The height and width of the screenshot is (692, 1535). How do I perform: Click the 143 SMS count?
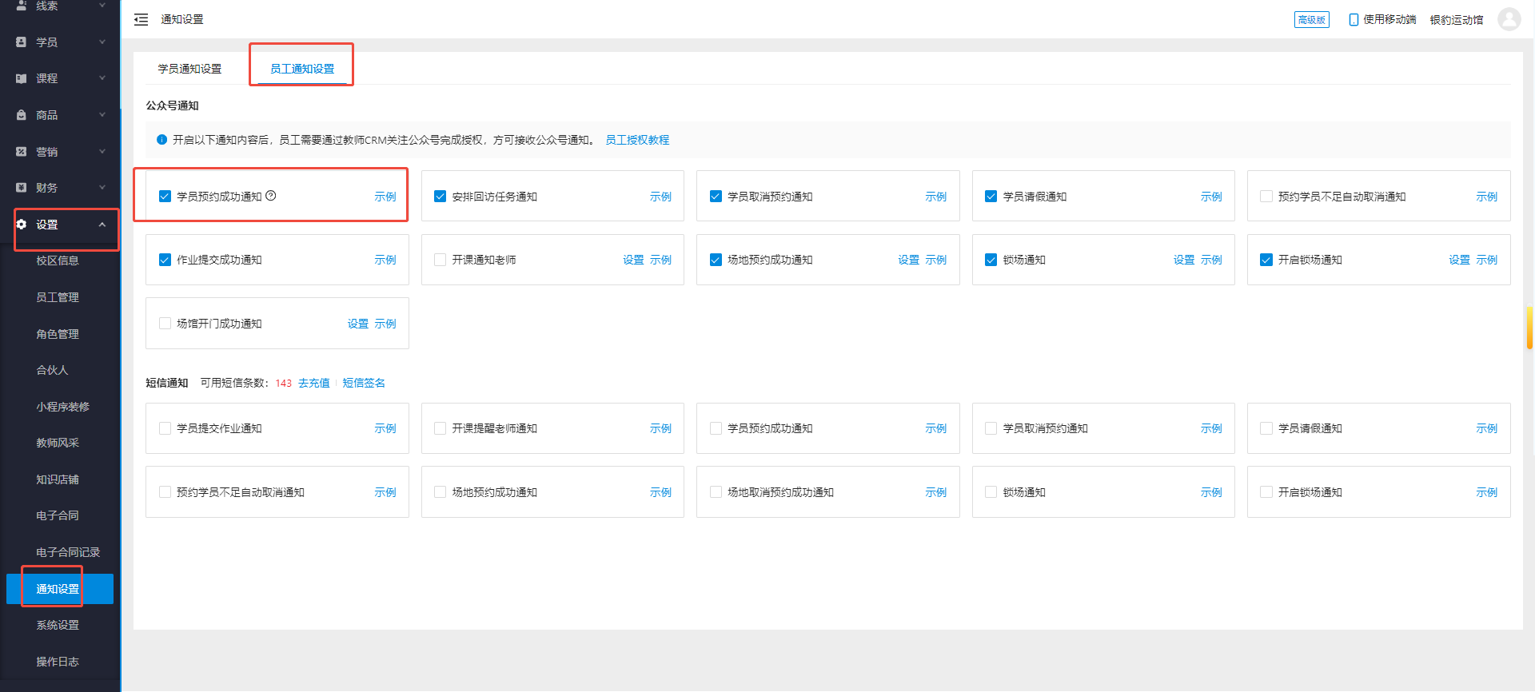[x=284, y=384]
